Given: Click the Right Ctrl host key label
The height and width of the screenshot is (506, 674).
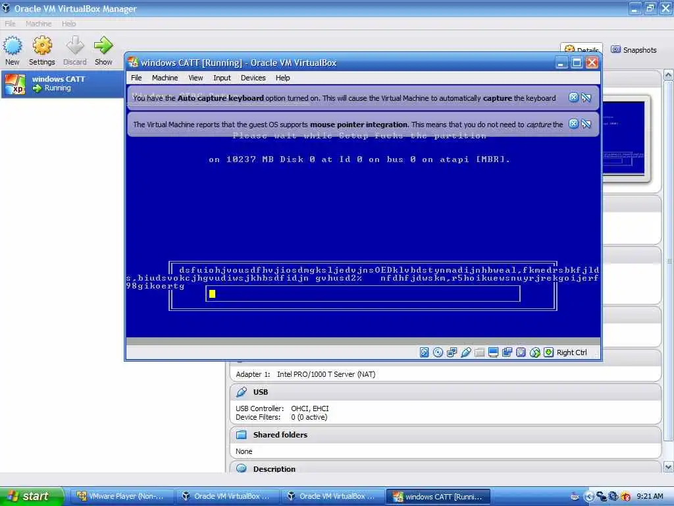Looking at the screenshot, I should click(x=572, y=352).
